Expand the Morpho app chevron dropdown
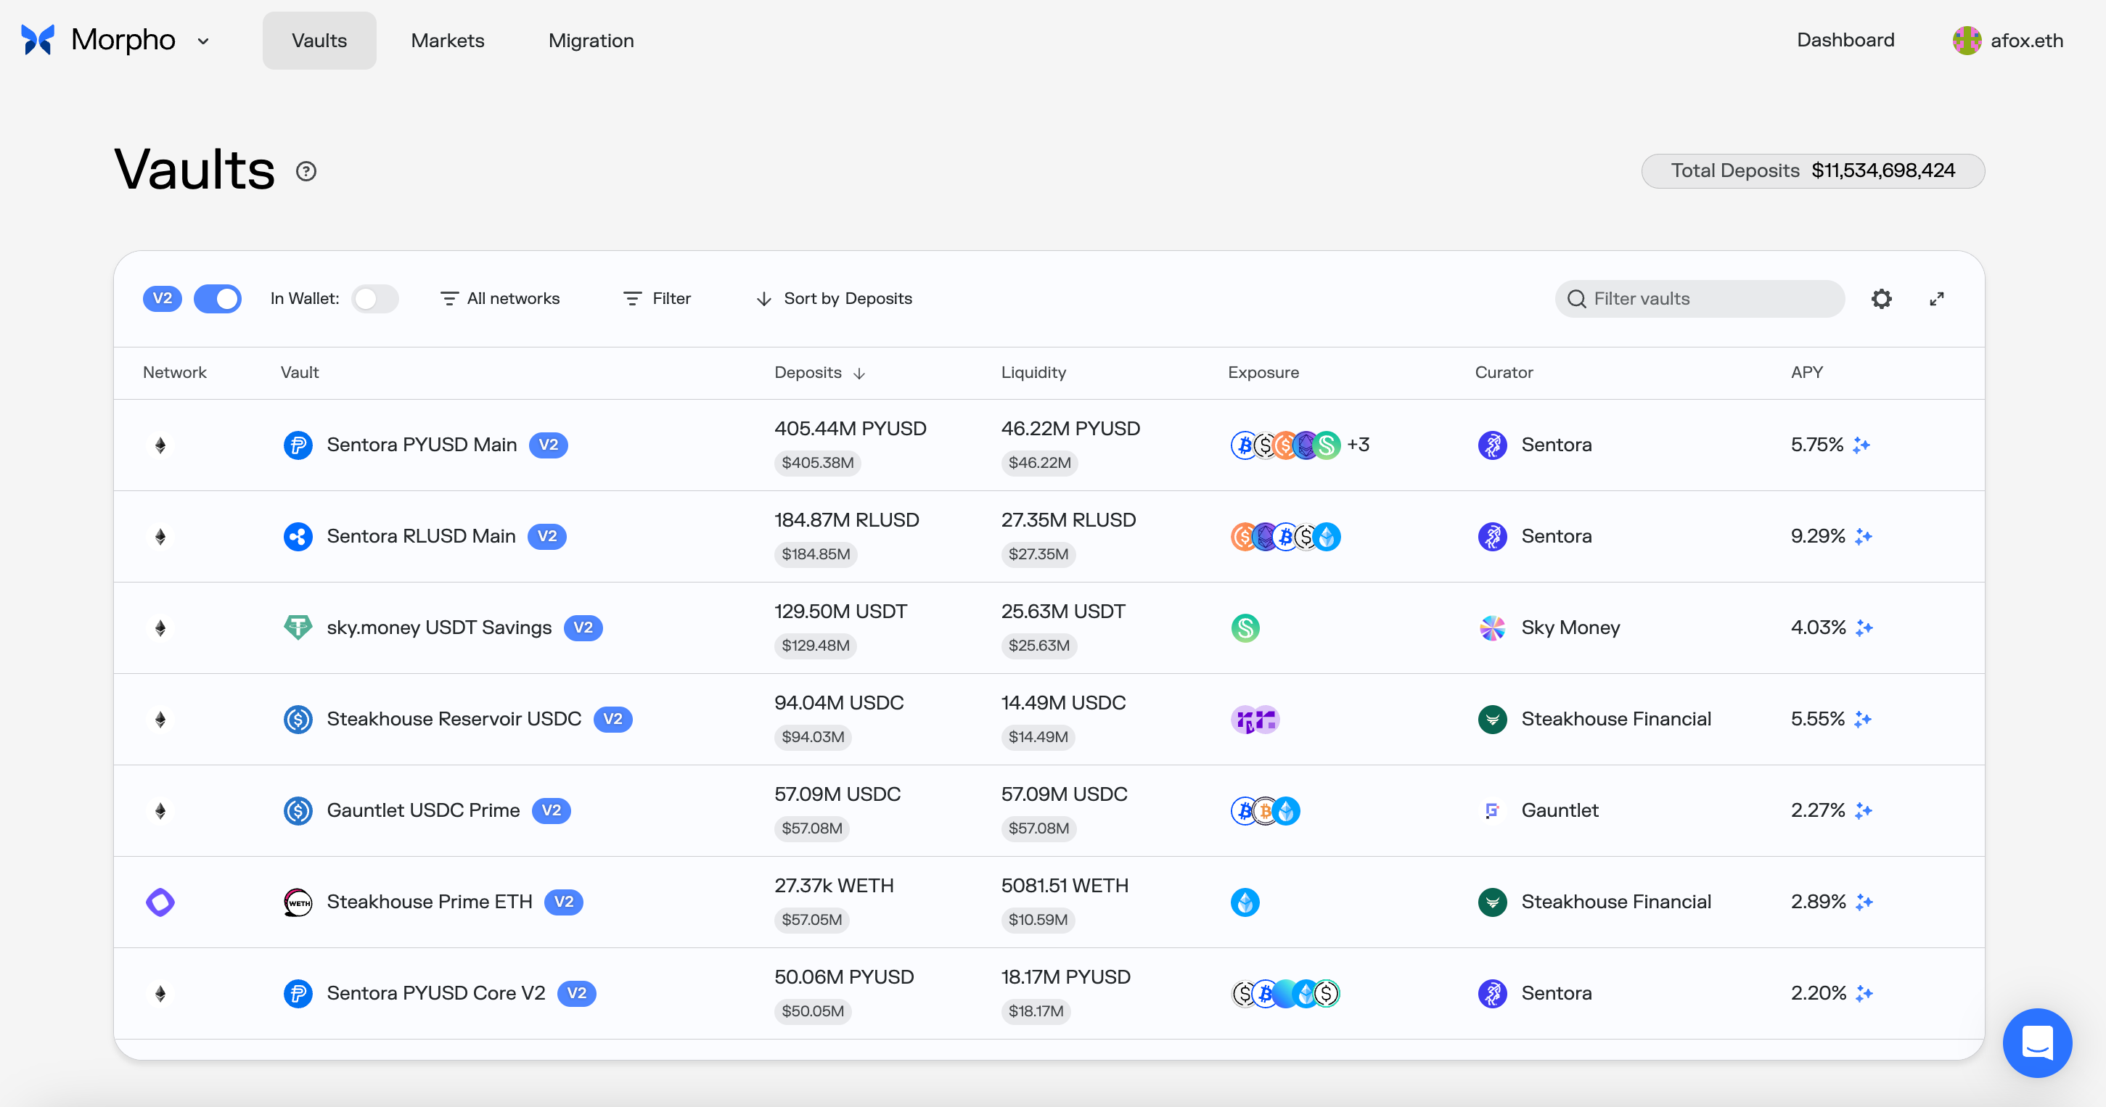 coord(204,41)
